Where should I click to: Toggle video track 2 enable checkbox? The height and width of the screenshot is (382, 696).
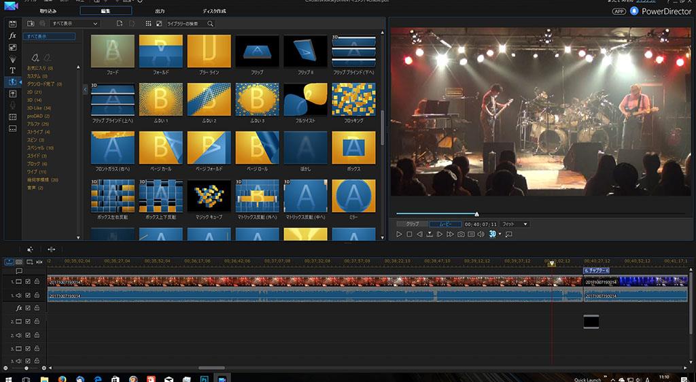click(28, 322)
